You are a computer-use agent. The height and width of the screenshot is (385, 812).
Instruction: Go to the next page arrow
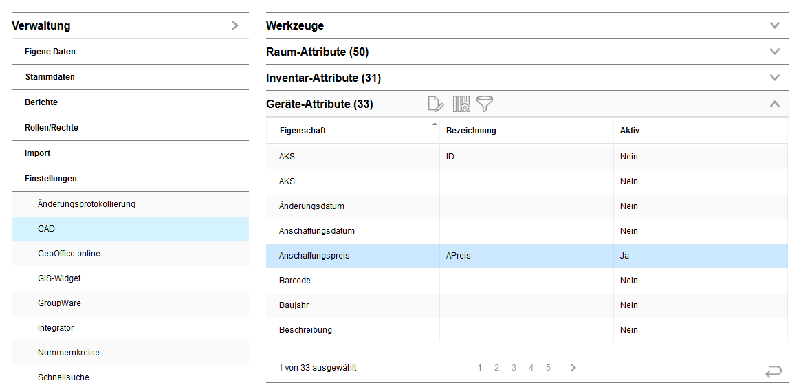click(x=573, y=368)
